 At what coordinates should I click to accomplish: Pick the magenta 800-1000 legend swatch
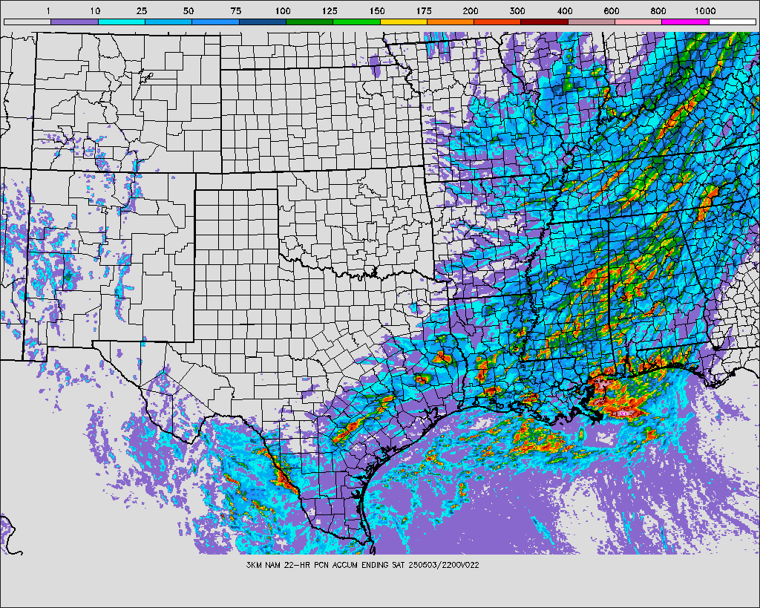(x=686, y=22)
